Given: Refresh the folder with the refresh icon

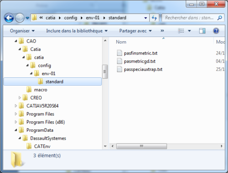Looking at the screenshot, I should (154, 18).
